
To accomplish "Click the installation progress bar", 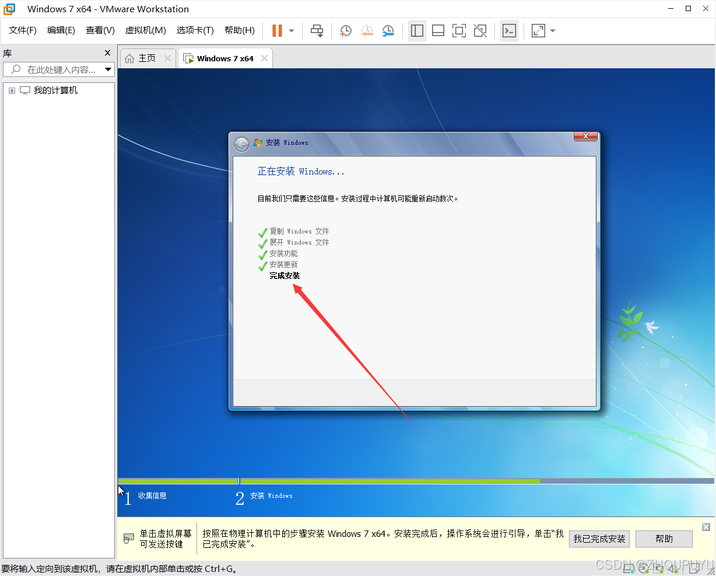I will point(416,481).
